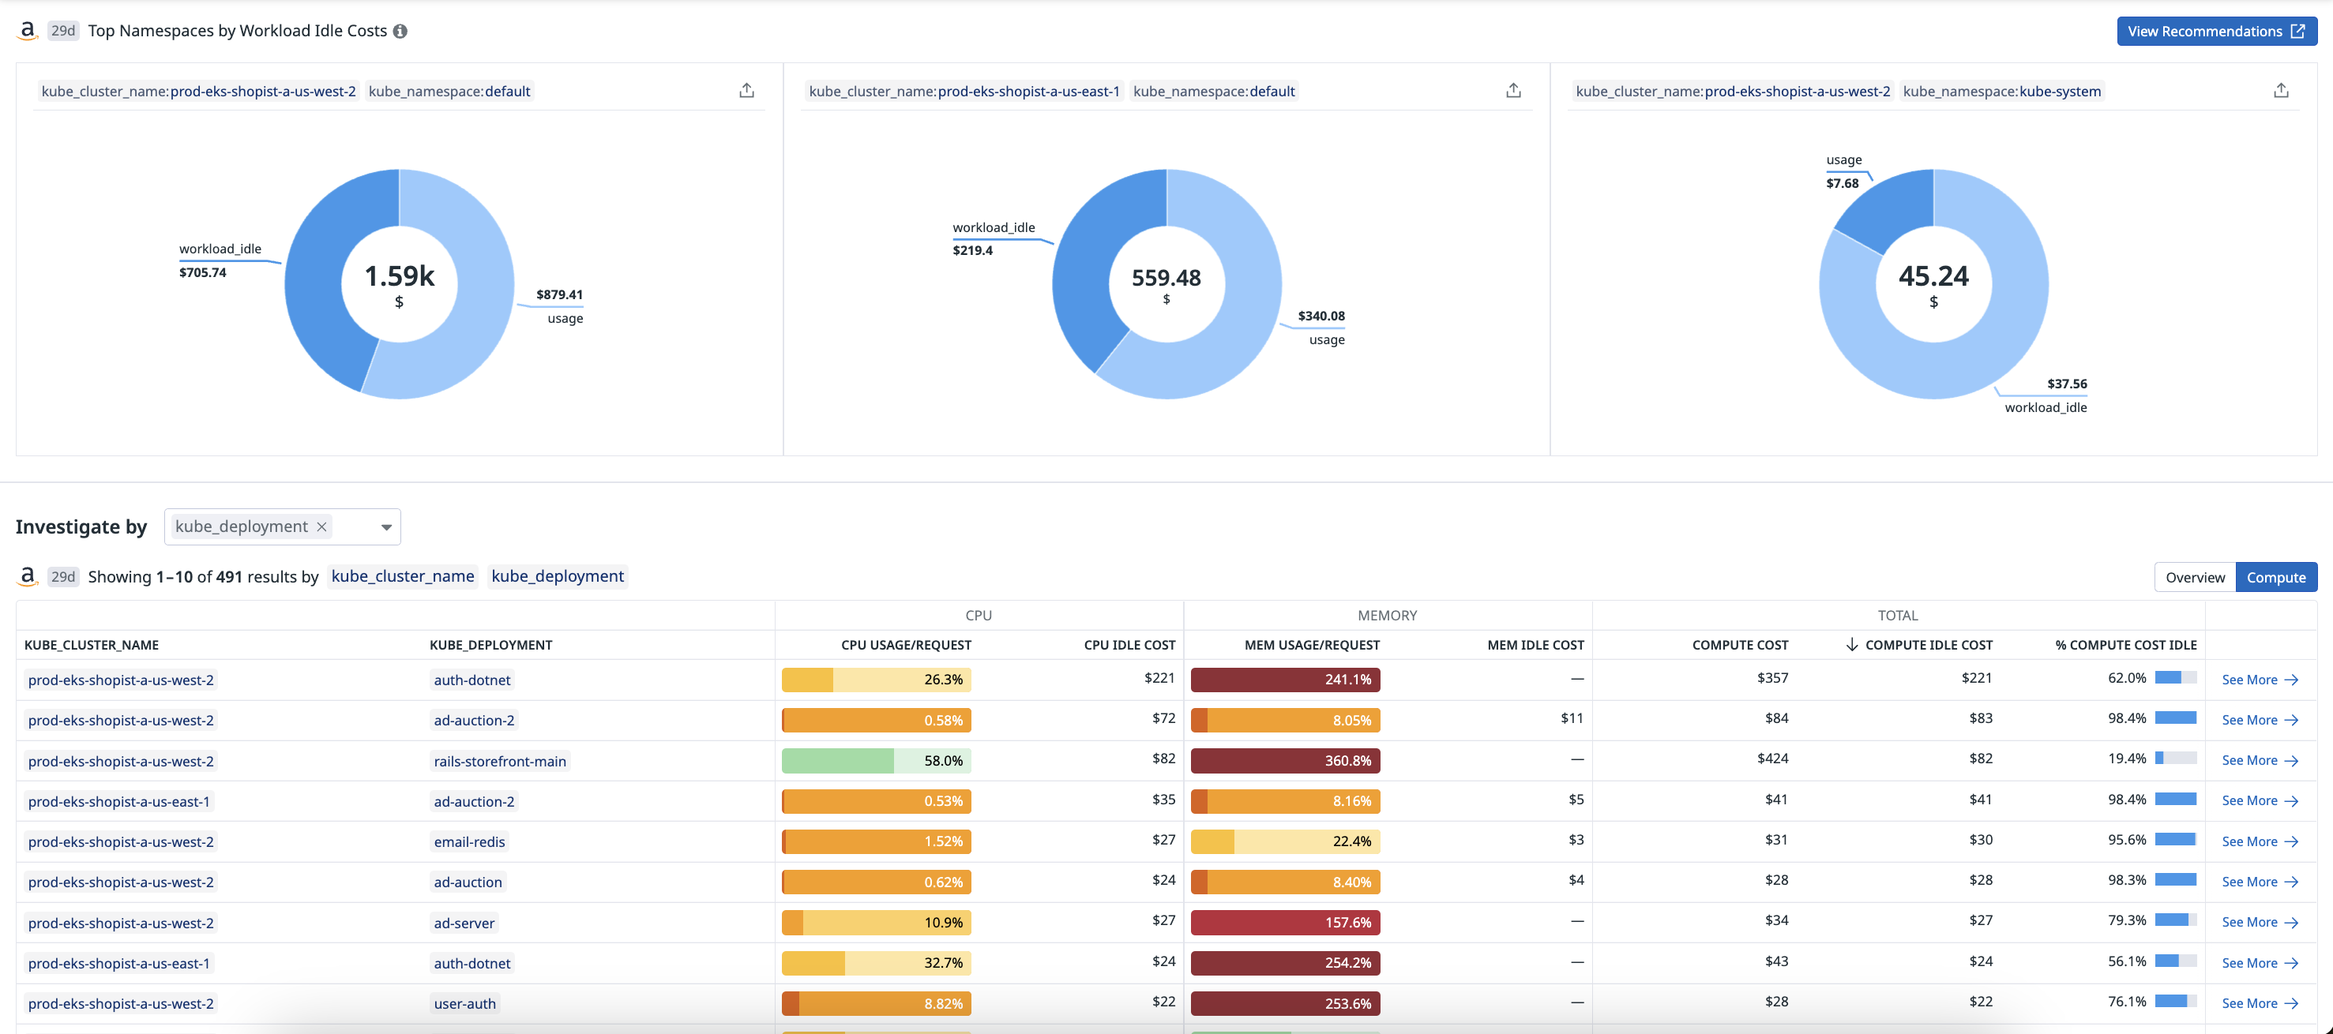The image size is (2333, 1034).
Task: Click the 58.0% CPU usage bar for rails-storefront-main
Action: (x=876, y=761)
